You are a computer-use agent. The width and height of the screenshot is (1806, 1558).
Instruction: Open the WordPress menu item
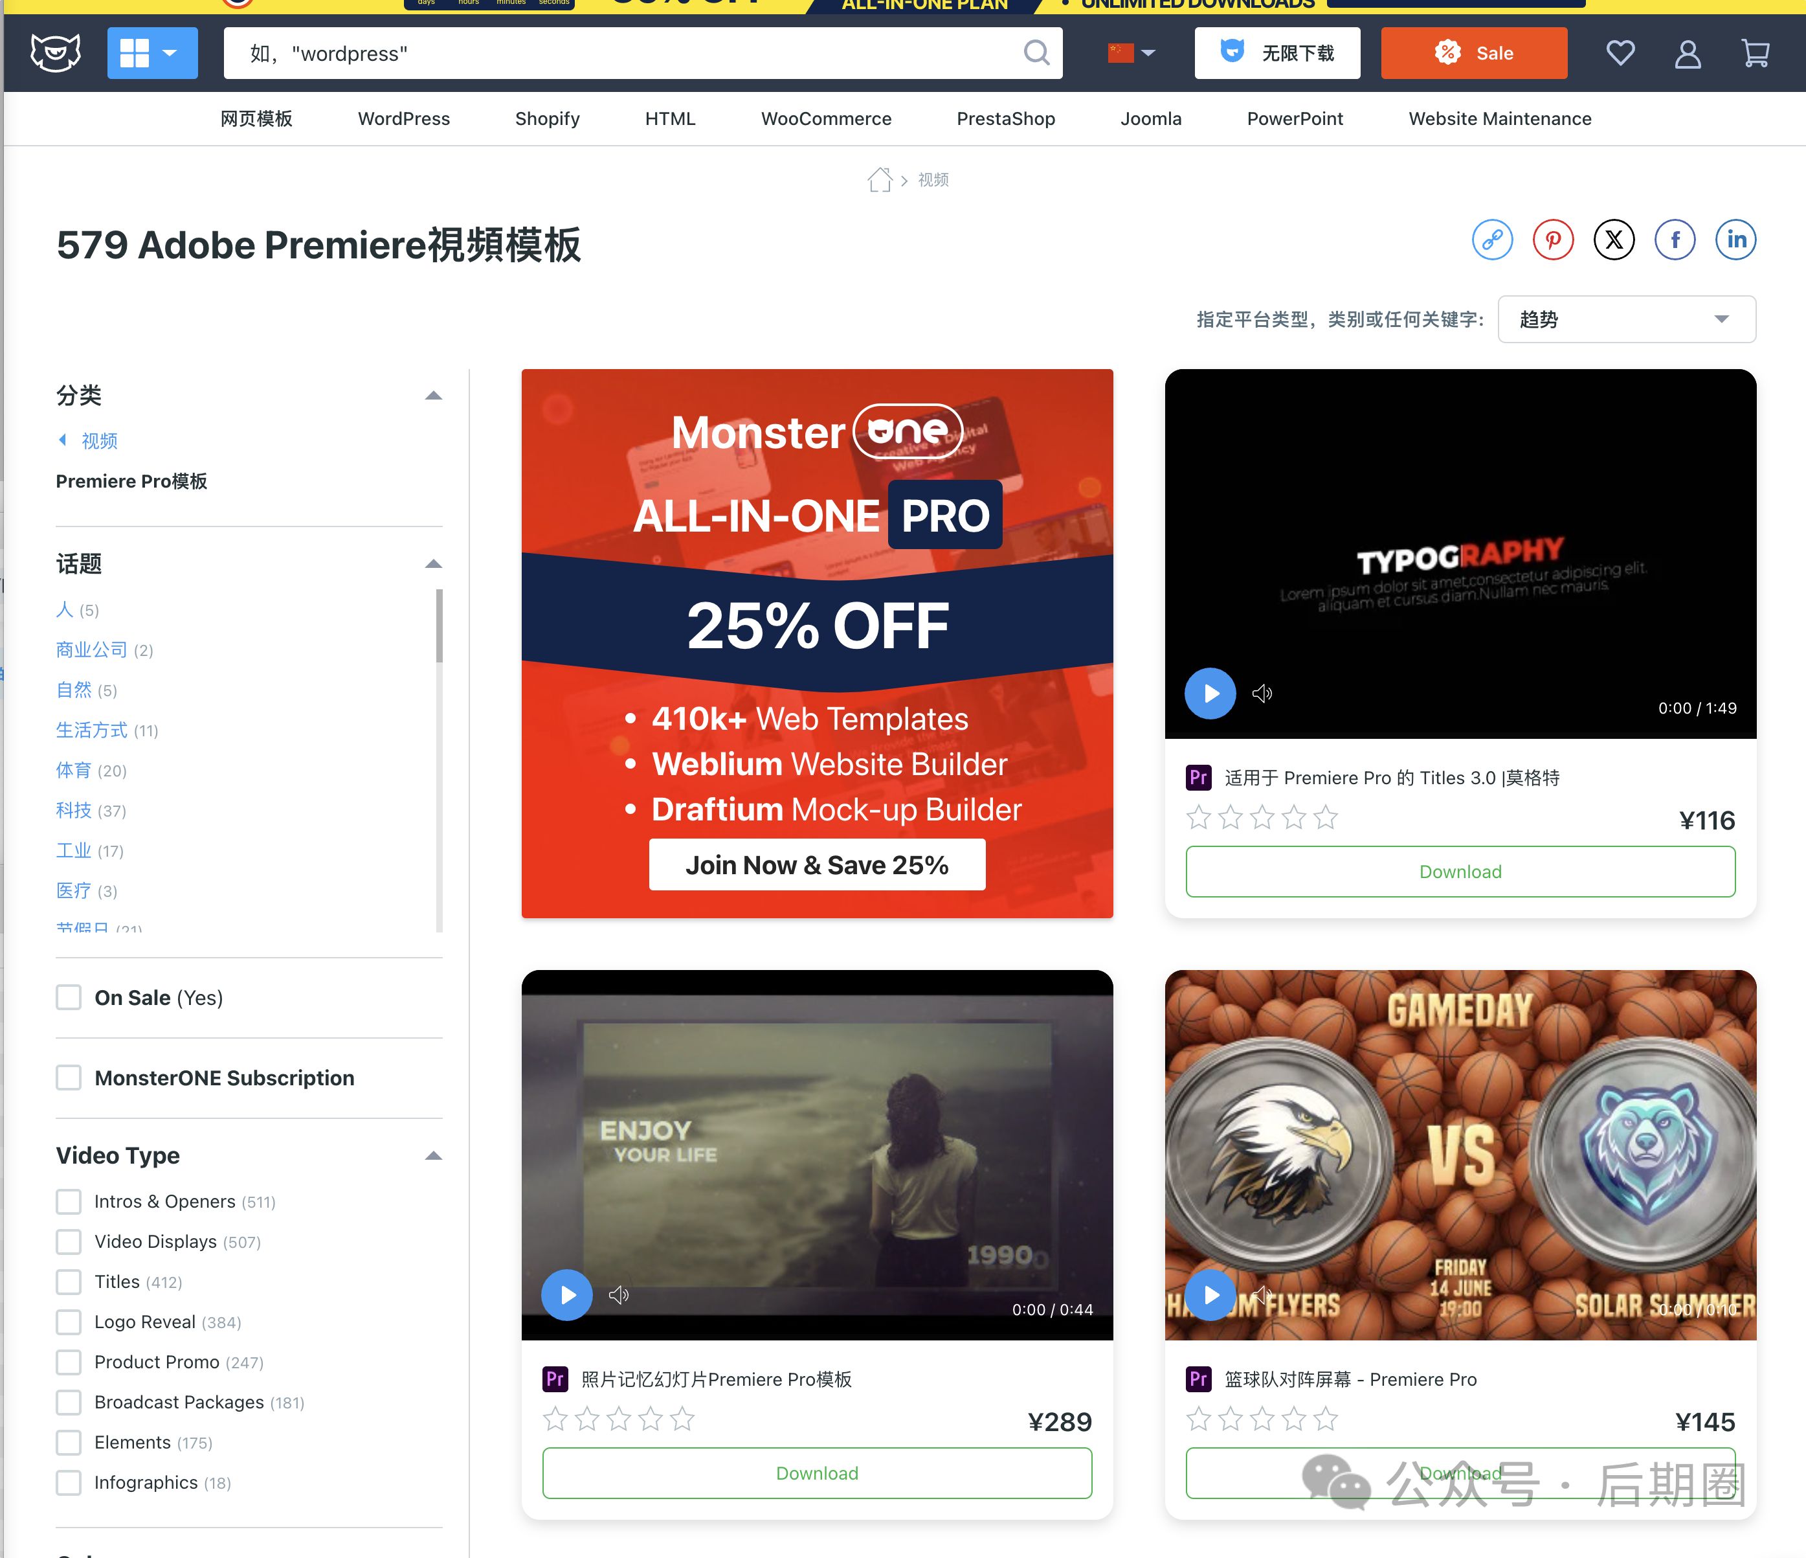coord(403,119)
